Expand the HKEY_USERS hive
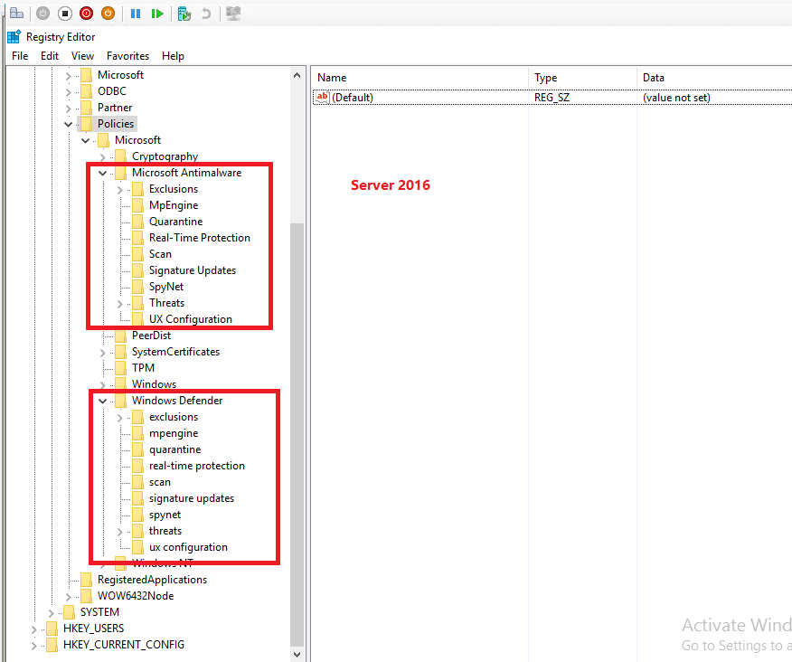This screenshot has height=662, width=792. pyautogui.click(x=34, y=629)
